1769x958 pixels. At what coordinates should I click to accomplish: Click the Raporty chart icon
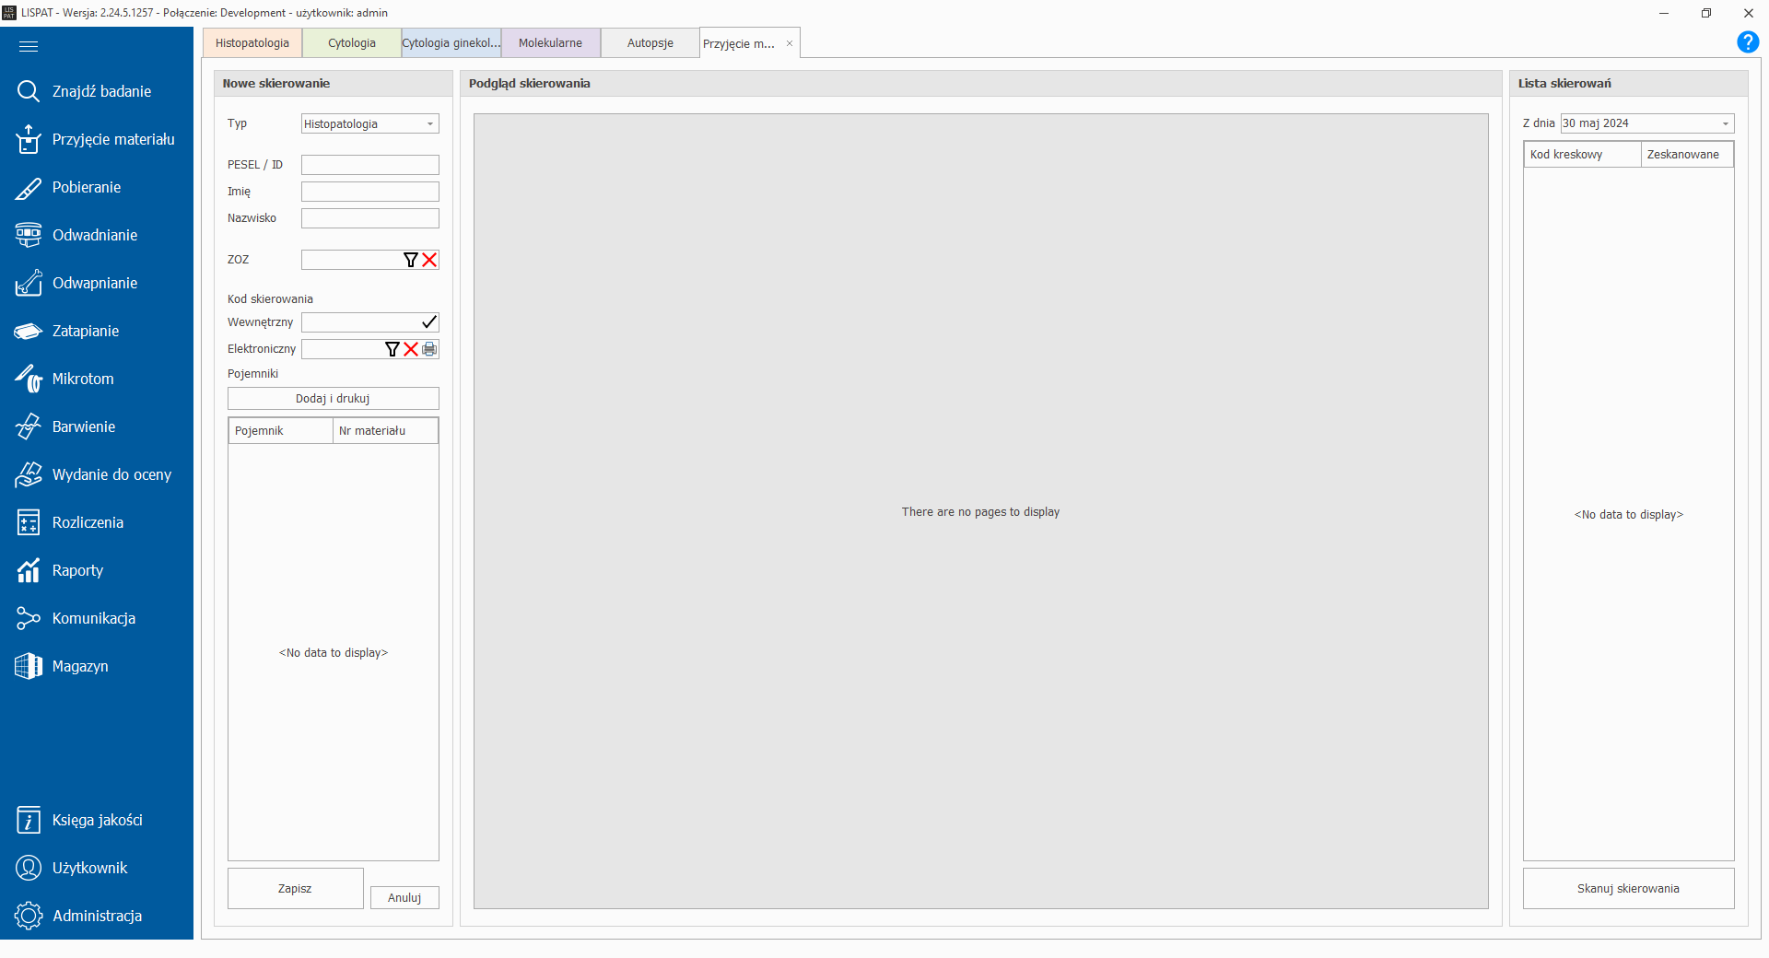29,570
